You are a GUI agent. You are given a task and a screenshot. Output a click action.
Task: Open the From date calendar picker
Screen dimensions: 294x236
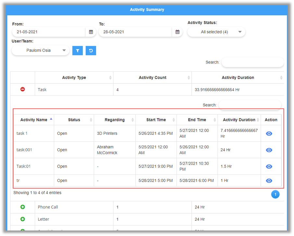pos(91,32)
